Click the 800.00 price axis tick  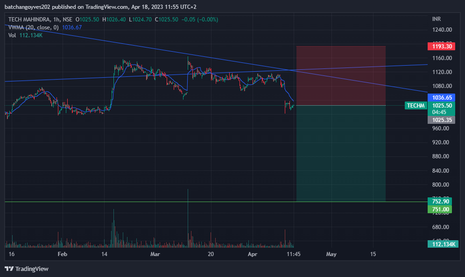point(440,184)
